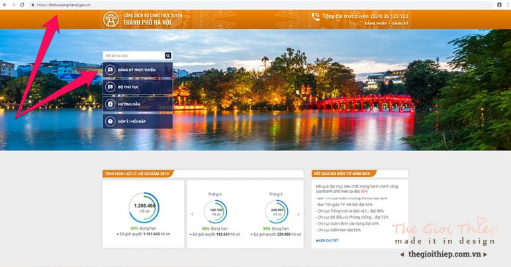This screenshot has height=267, width=511.
Task: Click the hotline phone icon
Action: coord(316,17)
